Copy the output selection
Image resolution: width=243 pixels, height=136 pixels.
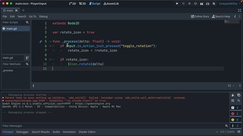[239, 95]
